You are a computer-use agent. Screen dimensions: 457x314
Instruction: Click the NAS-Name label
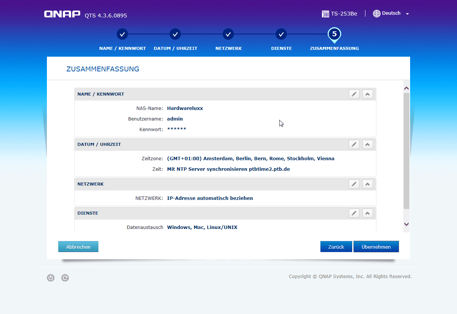coord(150,108)
